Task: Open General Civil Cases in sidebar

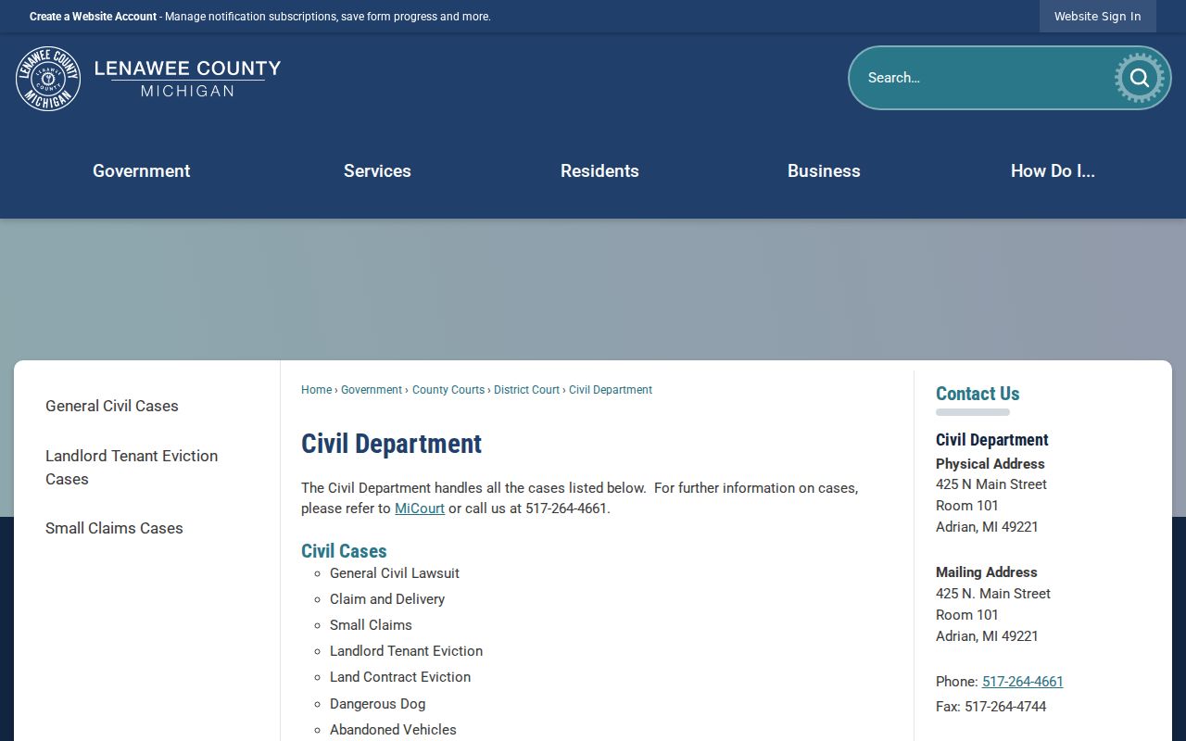Action: pyautogui.click(x=112, y=406)
